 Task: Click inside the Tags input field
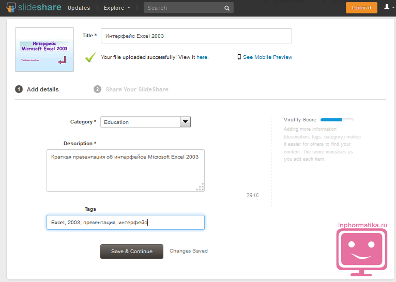click(125, 222)
